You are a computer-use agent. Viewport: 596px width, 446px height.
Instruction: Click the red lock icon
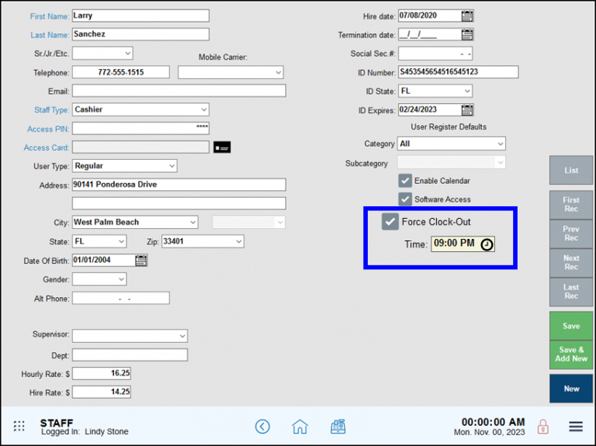pyautogui.click(x=543, y=426)
